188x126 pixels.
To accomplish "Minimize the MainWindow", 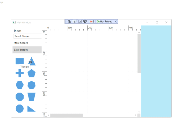I will tap(147, 23).
